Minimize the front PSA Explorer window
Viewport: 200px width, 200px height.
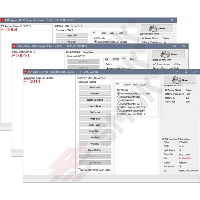point(177,72)
